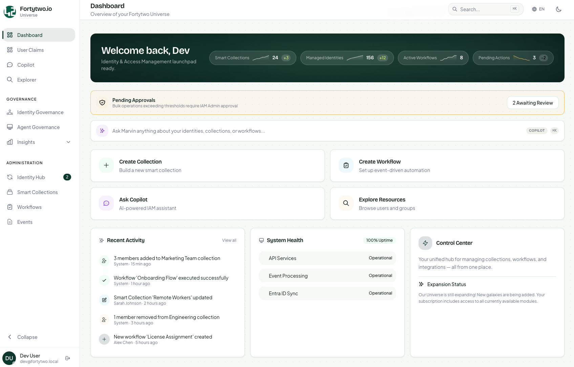574x367 pixels.
Task: Expand the Insights section chevron
Action: 68,142
